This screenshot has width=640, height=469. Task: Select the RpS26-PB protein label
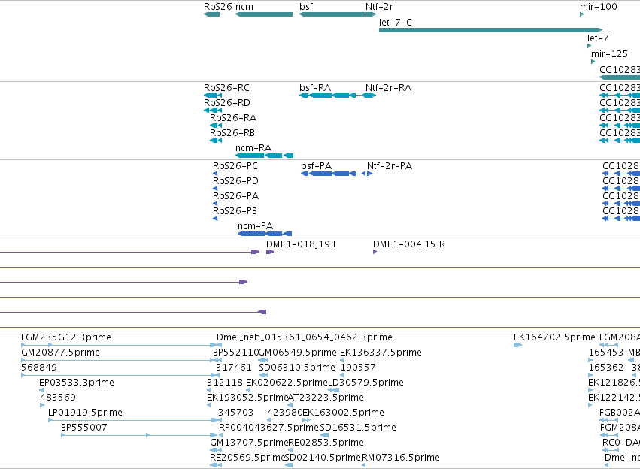coord(235,211)
